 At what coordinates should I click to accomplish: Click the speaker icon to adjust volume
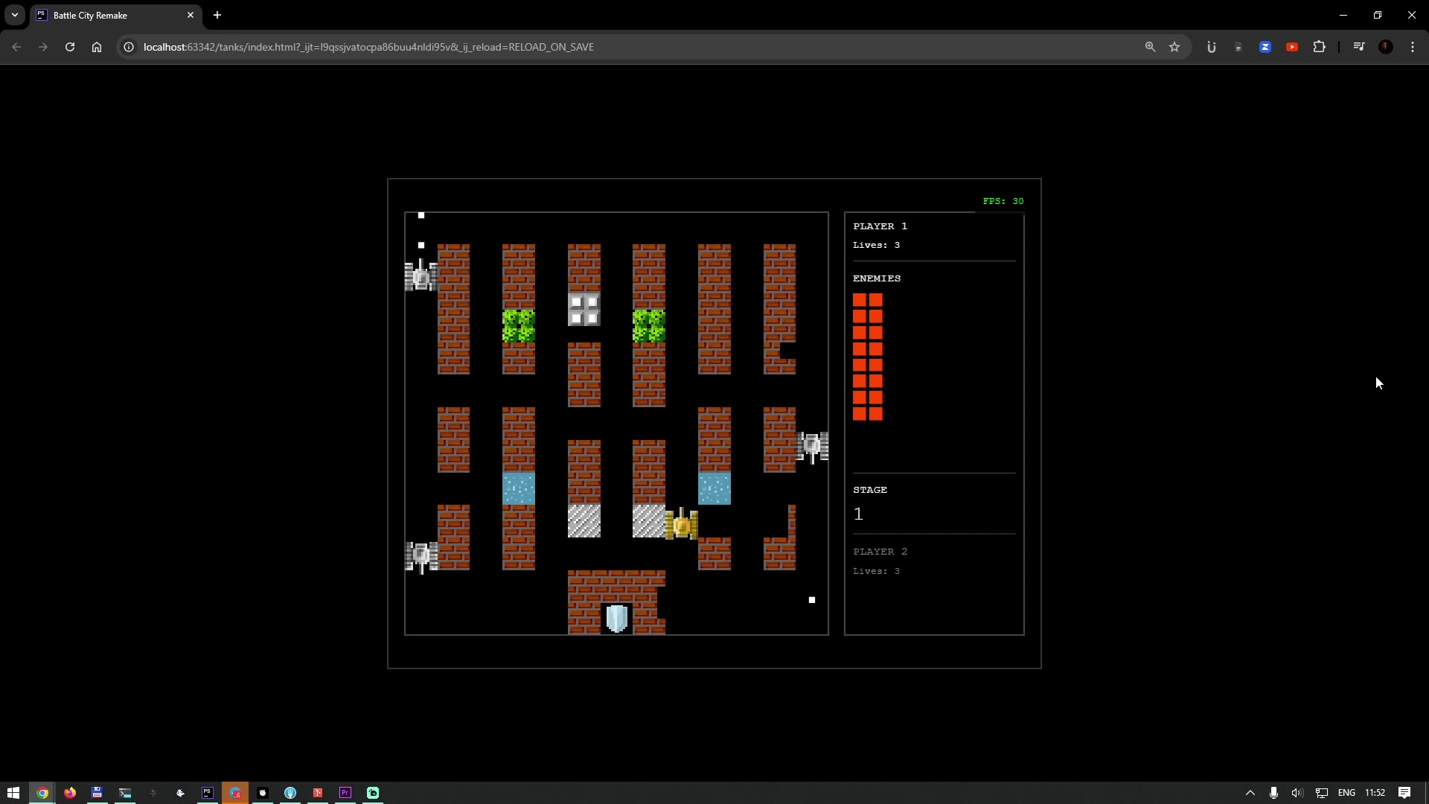click(1298, 793)
